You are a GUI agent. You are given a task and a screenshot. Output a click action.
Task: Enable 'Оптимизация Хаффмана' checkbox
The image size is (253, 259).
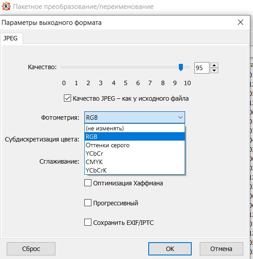click(x=88, y=183)
